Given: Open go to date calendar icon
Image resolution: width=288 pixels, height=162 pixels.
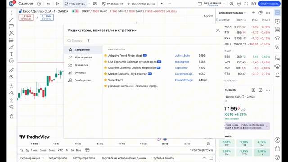Looking at the screenshot, I should point(87,150).
